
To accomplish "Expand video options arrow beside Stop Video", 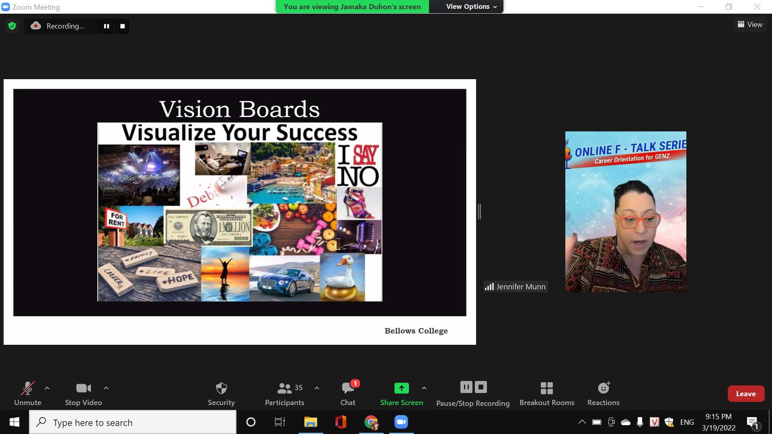I will pos(106,388).
